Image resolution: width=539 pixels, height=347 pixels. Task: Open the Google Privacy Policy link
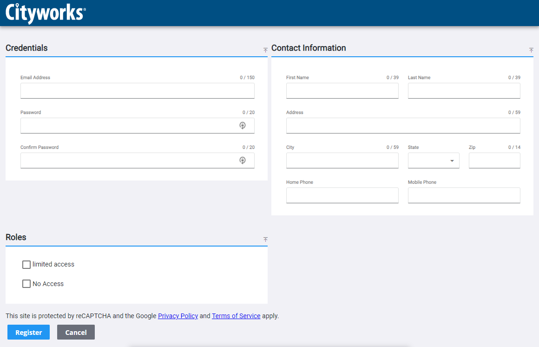click(x=178, y=316)
